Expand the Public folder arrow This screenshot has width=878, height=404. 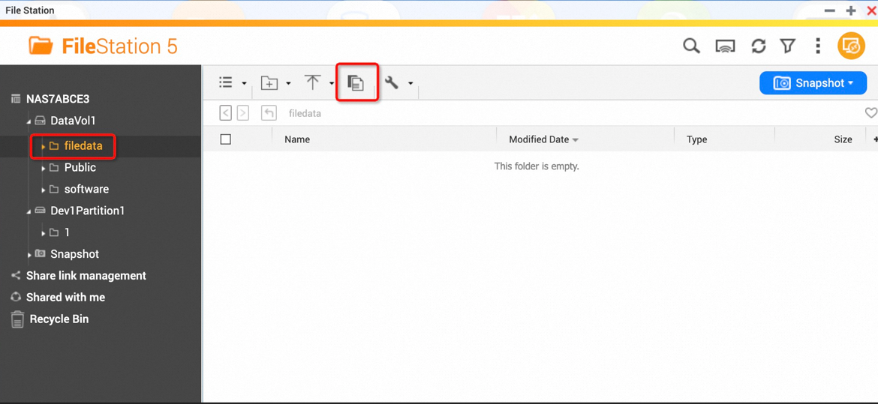[x=43, y=168]
